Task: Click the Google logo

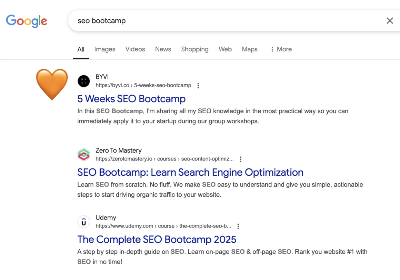Action: tap(27, 21)
